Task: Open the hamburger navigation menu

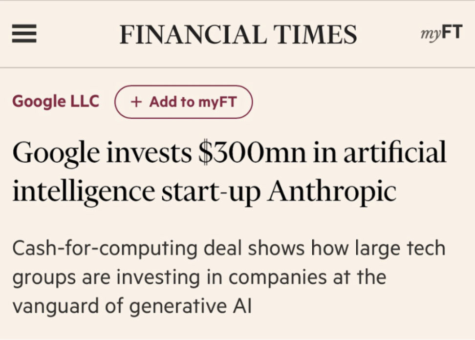Action: pyautogui.click(x=24, y=34)
